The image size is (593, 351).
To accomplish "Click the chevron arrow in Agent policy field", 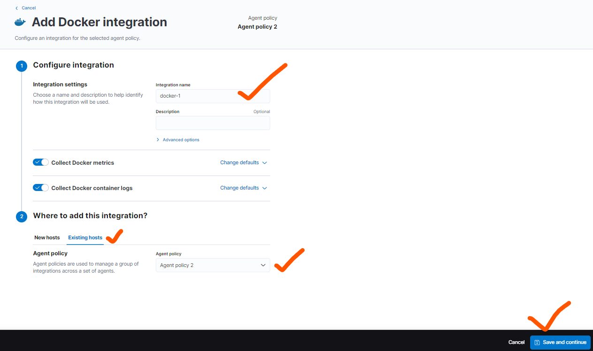I will click(x=263, y=265).
